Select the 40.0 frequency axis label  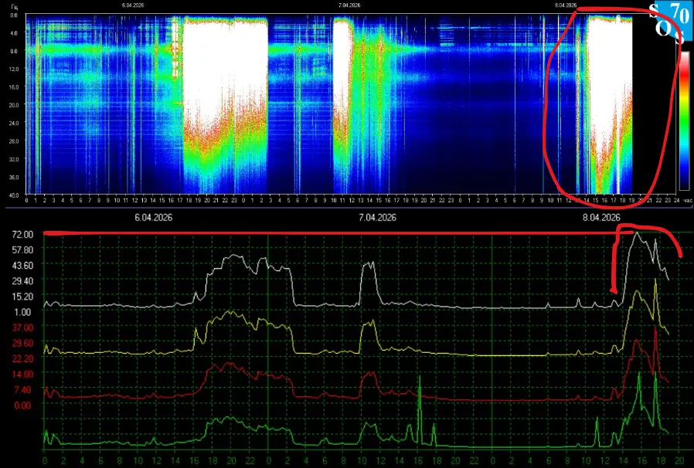14,195
